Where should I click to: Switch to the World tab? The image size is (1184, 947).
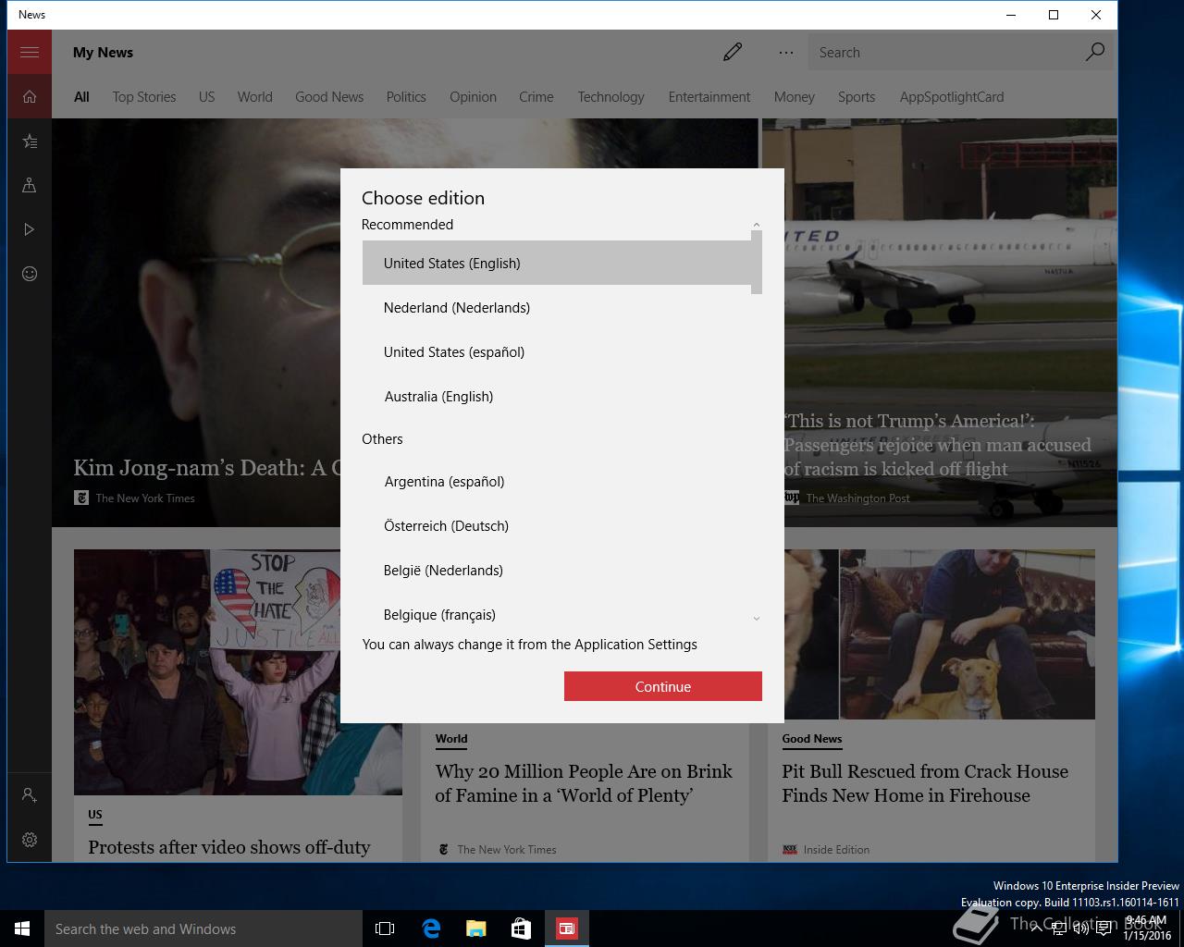(254, 97)
